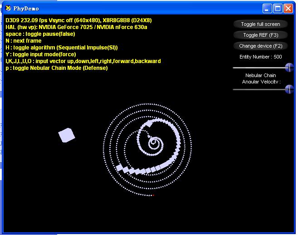Screen dimensions: 298x235
Task: Click the Nebular Chain Angular Velocity slider handle
Action: (289, 89)
